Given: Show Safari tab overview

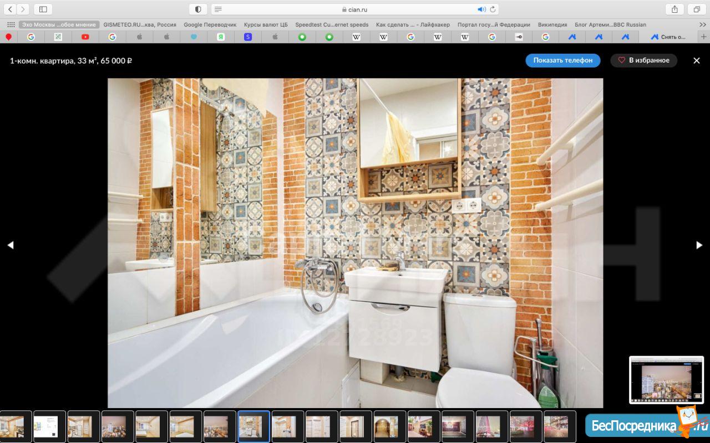Looking at the screenshot, I should tap(696, 9).
